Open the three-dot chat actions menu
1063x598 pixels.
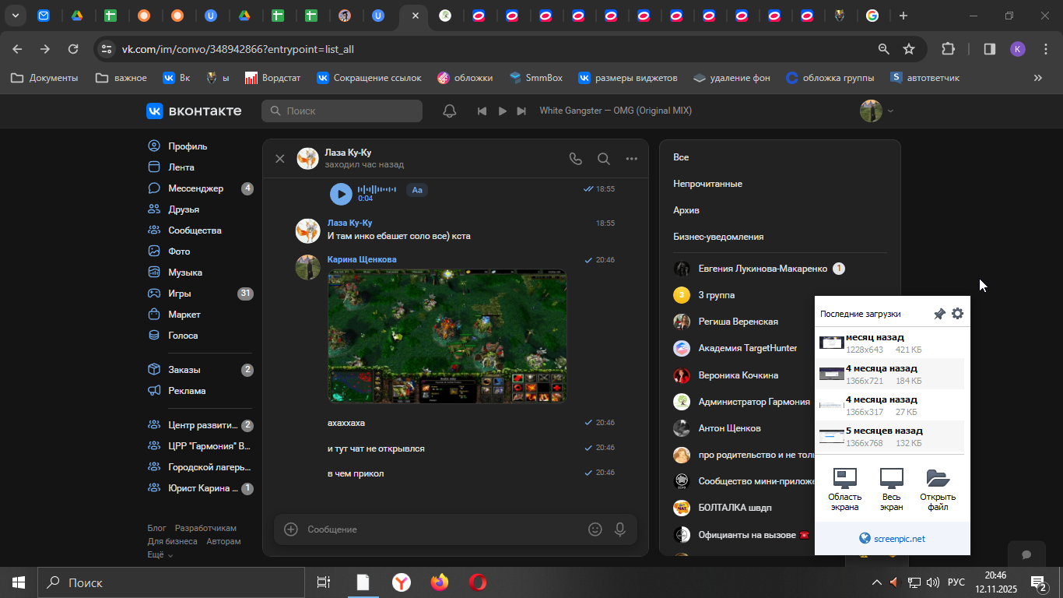(632, 159)
